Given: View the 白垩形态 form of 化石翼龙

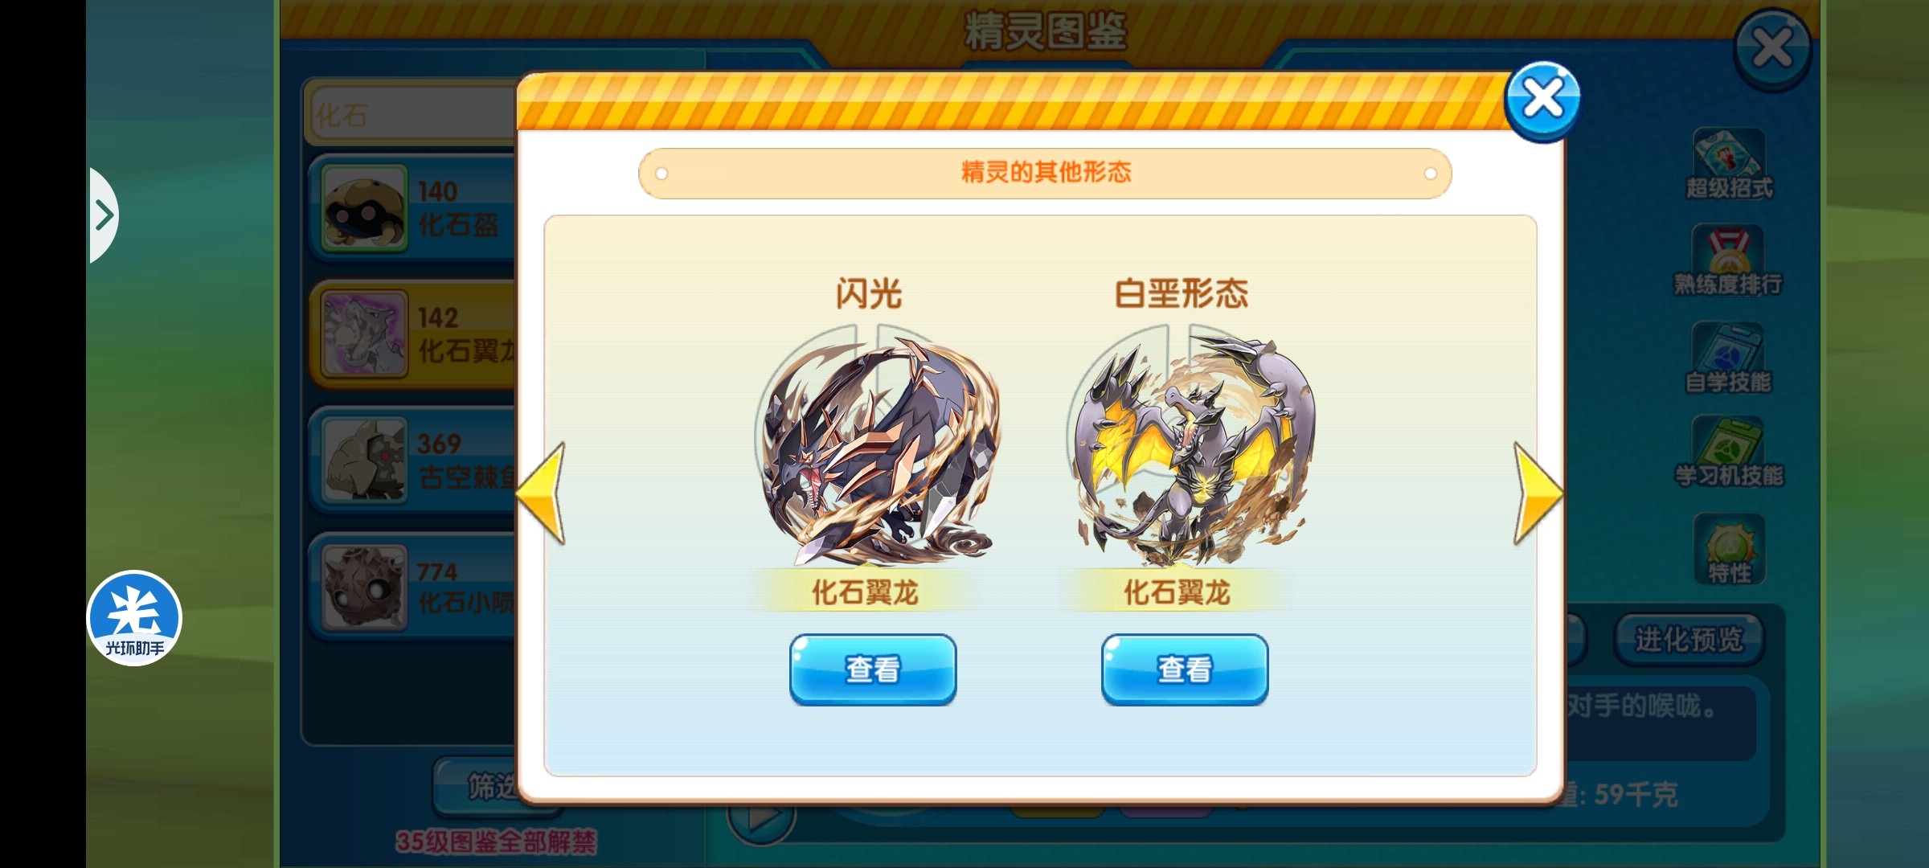Looking at the screenshot, I should tap(1185, 669).
